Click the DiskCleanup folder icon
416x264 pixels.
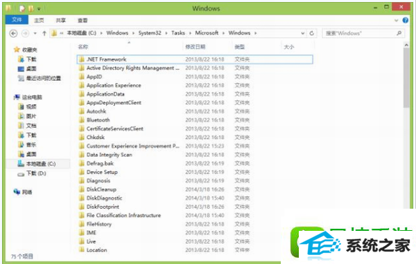click(82, 189)
